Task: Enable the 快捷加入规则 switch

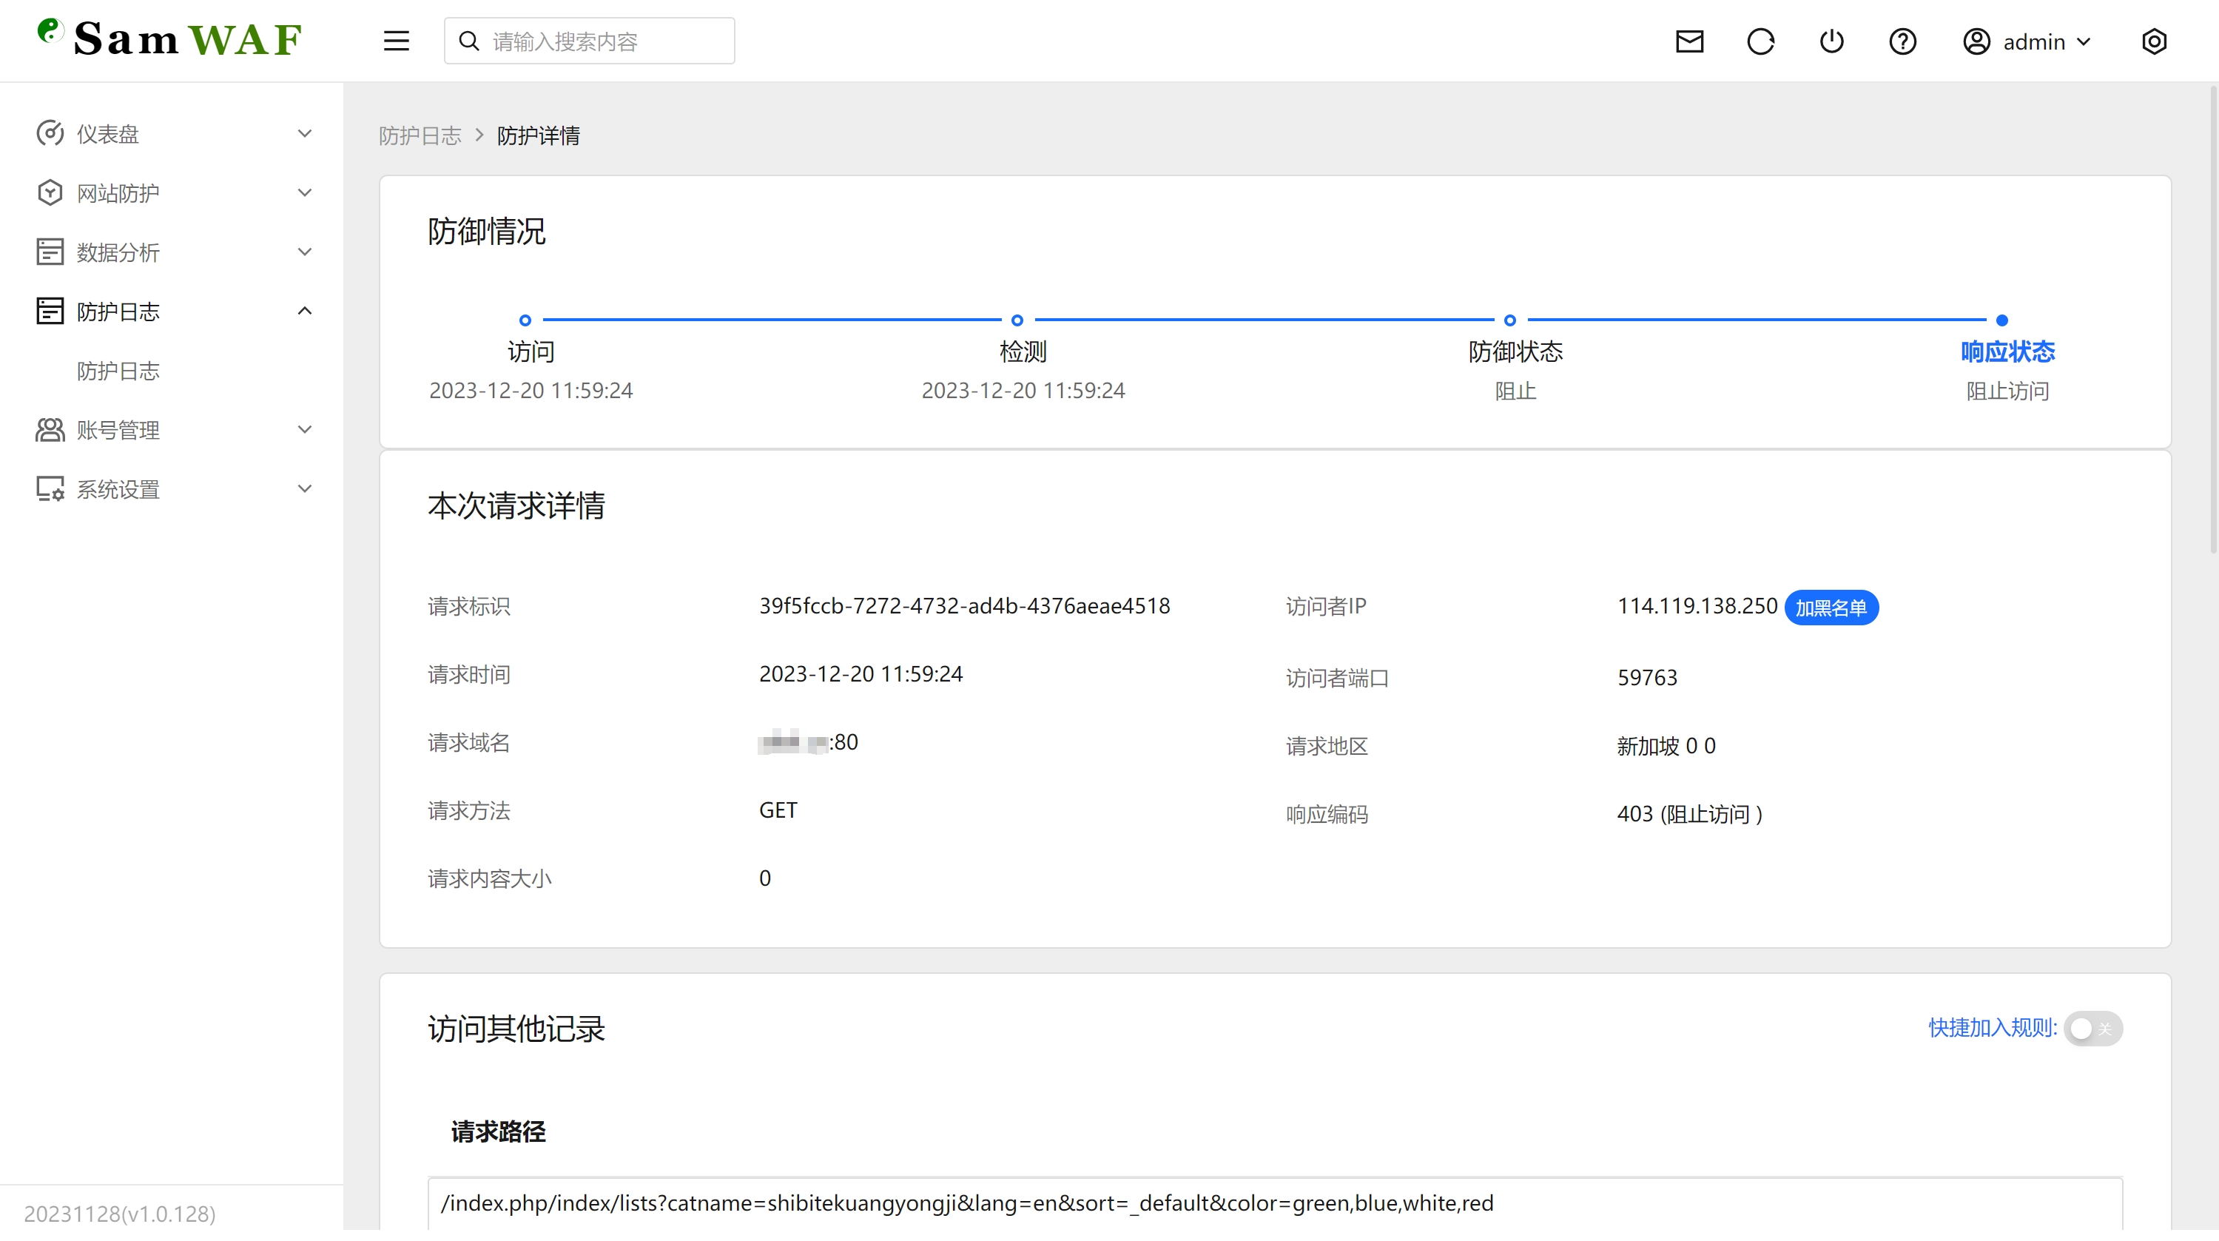Action: (x=2092, y=1028)
